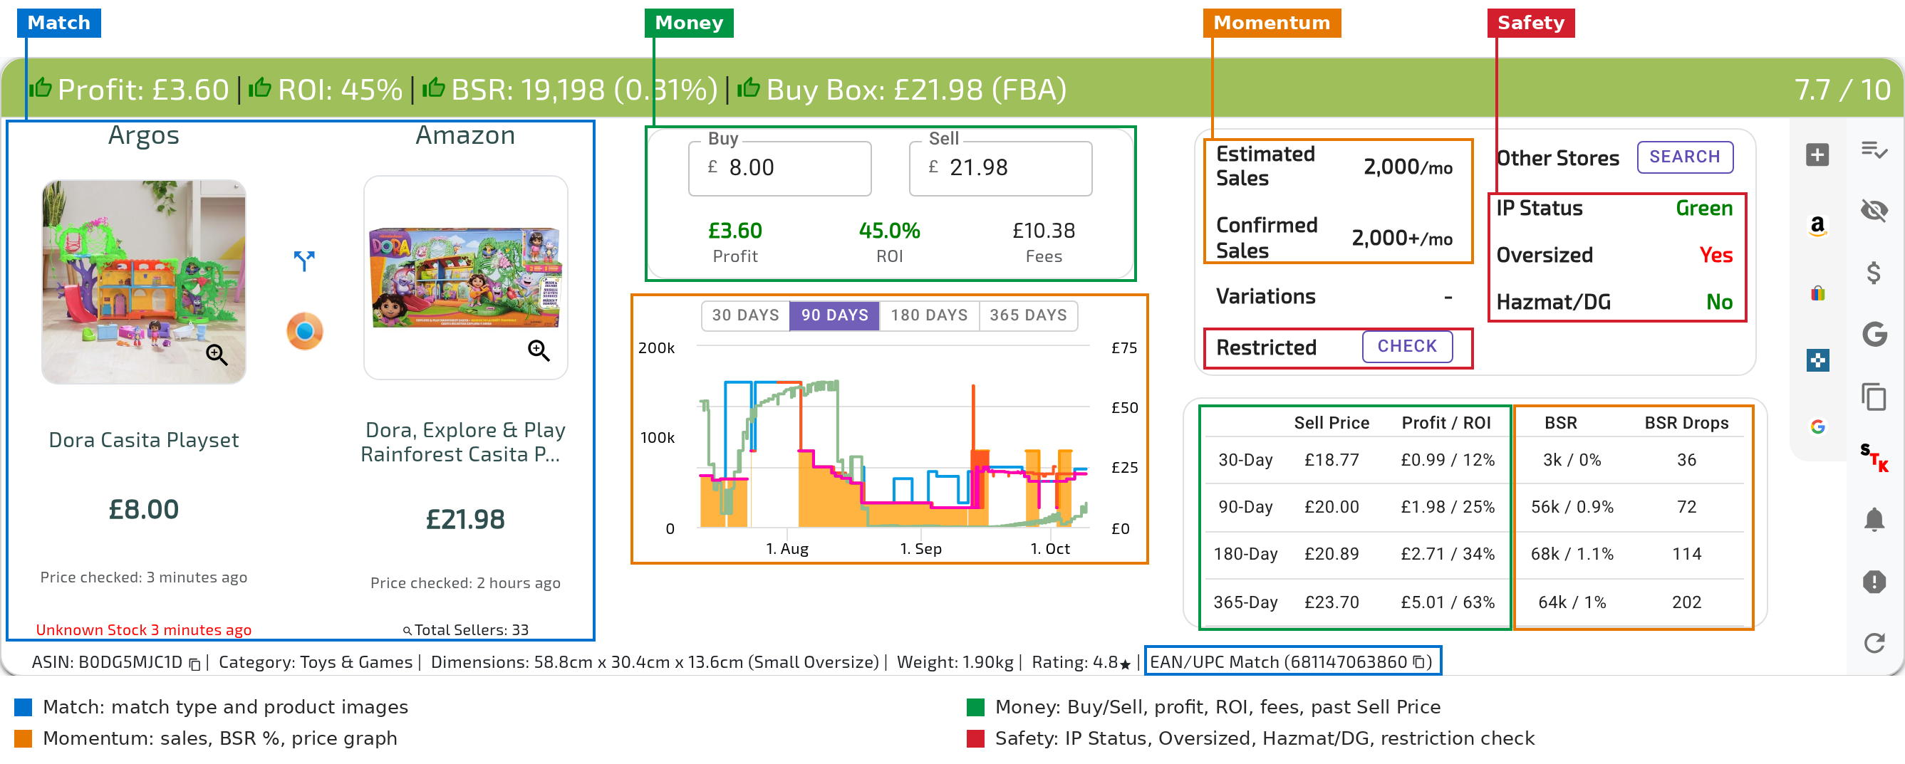Copy the ASIN with the copy icon
Screen dimensions: 1905x764
point(194,664)
